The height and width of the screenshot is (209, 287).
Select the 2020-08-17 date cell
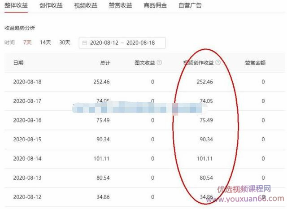click(x=27, y=101)
